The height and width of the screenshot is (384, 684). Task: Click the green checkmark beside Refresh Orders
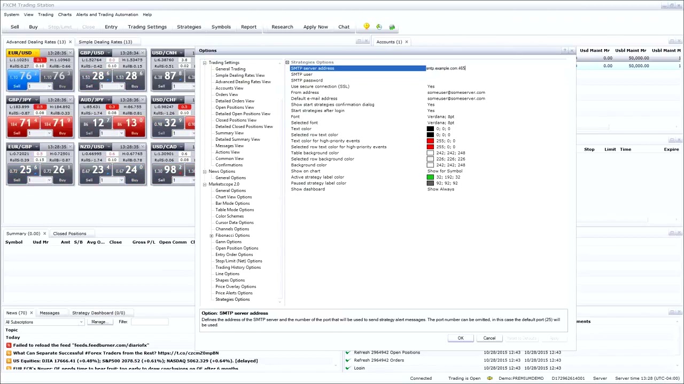click(348, 360)
